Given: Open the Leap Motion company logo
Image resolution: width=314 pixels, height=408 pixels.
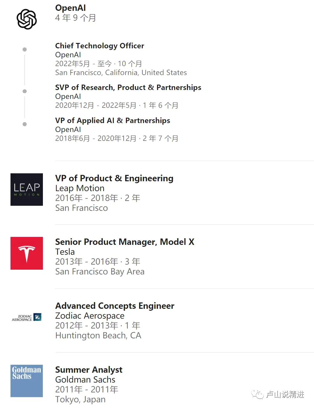Looking at the screenshot, I should coord(27,190).
